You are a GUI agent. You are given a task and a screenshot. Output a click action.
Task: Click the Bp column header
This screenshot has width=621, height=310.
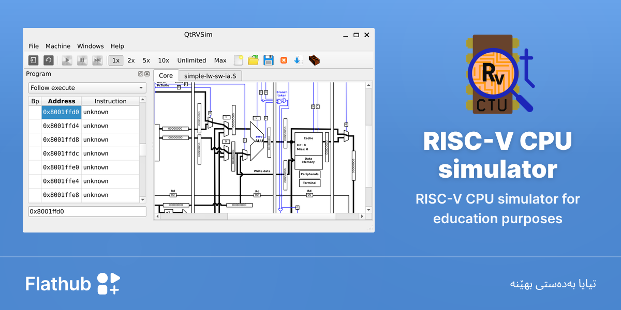click(35, 101)
